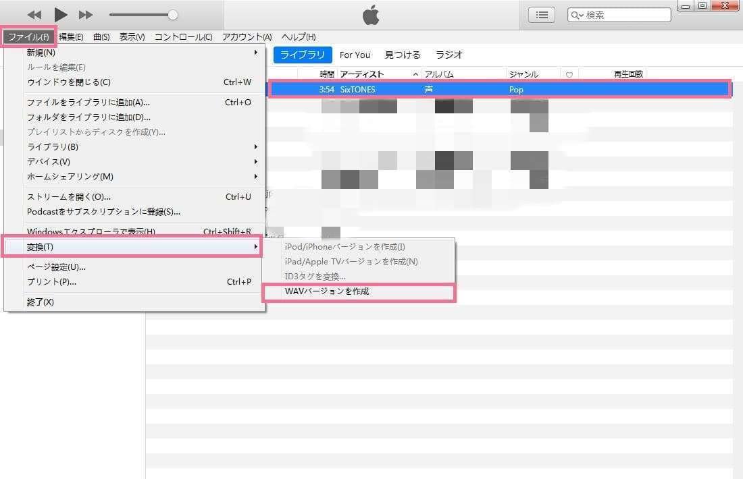The width and height of the screenshot is (743, 479).
Task: Open the 編集(E) menu
Action: pyautogui.click(x=71, y=37)
